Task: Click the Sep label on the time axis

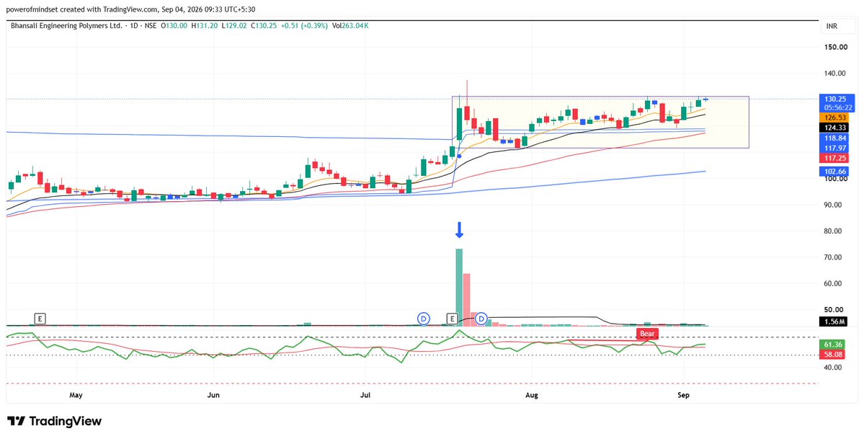Action: (683, 396)
